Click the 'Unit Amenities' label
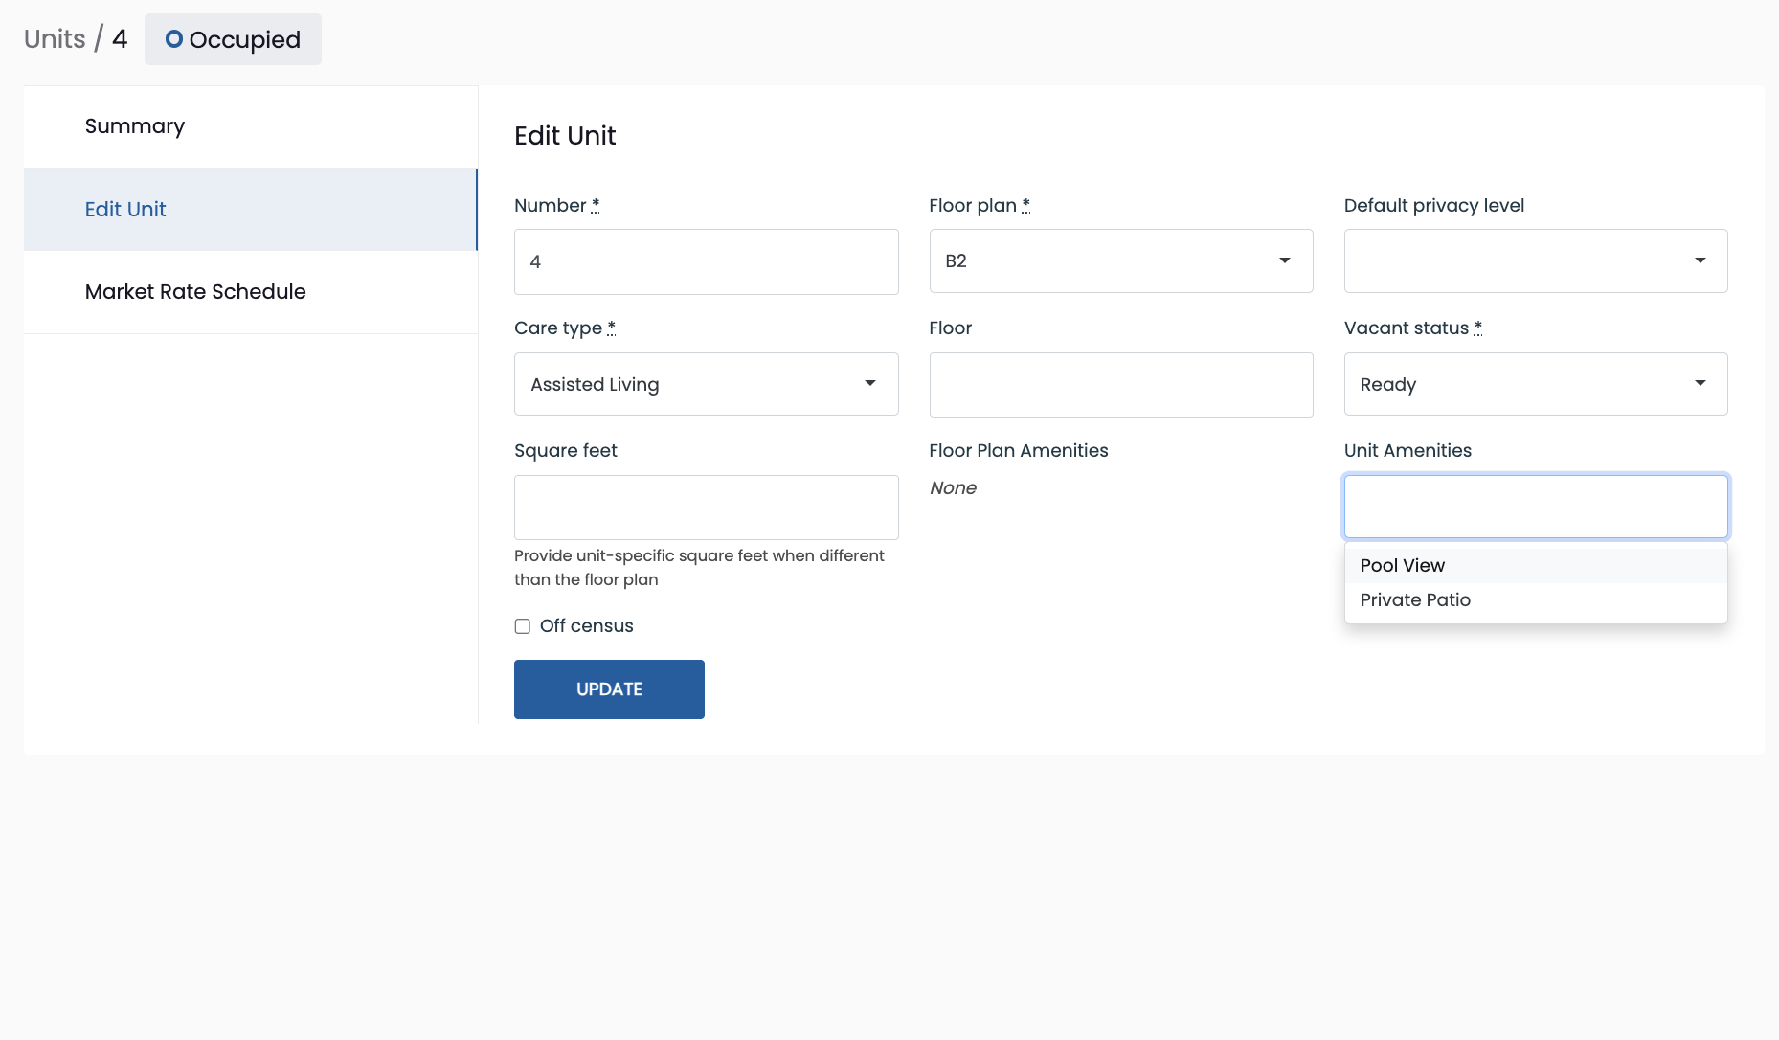Screen dimensions: 1779x1040 click(x=1407, y=451)
